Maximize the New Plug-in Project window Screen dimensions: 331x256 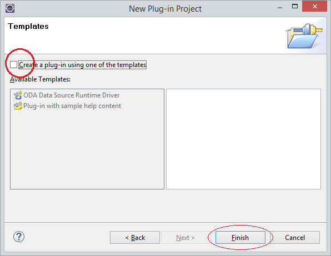pyautogui.click(x=295, y=7)
